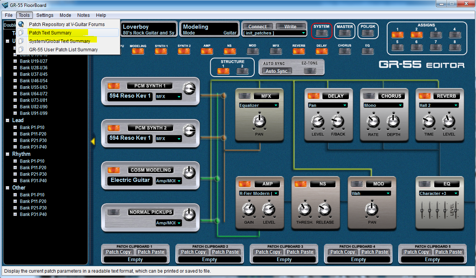Collapse the Lead category in patch tree
This screenshot has height=278, width=476.
pos(8,120)
